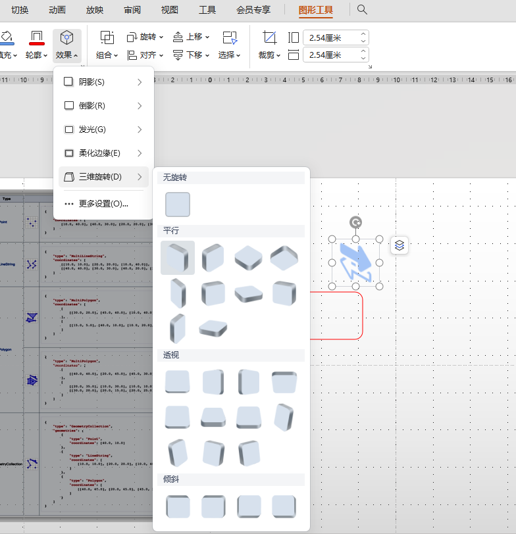Open the 动画 ribbon tab
516x534 pixels.
pos(57,10)
